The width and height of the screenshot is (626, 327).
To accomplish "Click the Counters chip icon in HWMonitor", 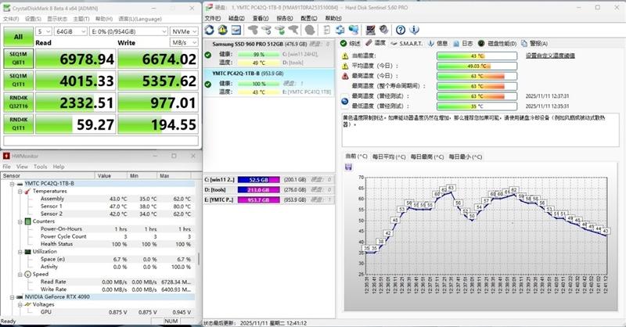I will [29, 221].
